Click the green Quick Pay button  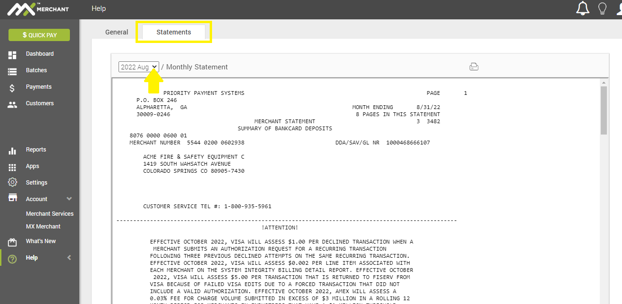tap(39, 35)
